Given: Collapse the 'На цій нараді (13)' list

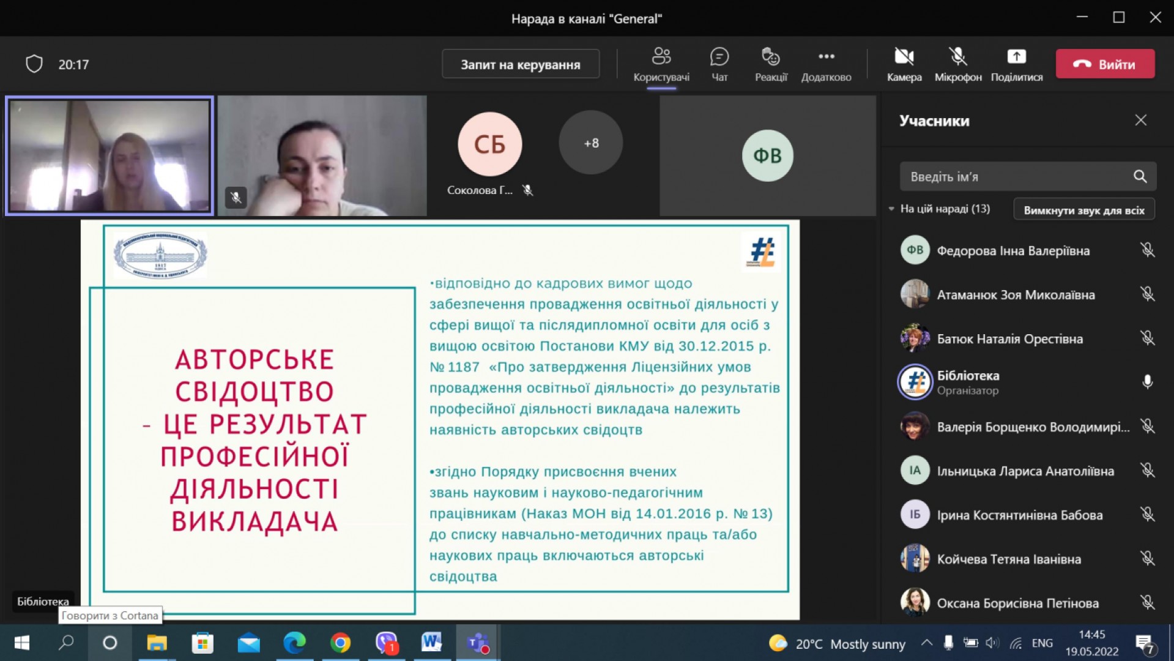Looking at the screenshot, I should [x=891, y=209].
